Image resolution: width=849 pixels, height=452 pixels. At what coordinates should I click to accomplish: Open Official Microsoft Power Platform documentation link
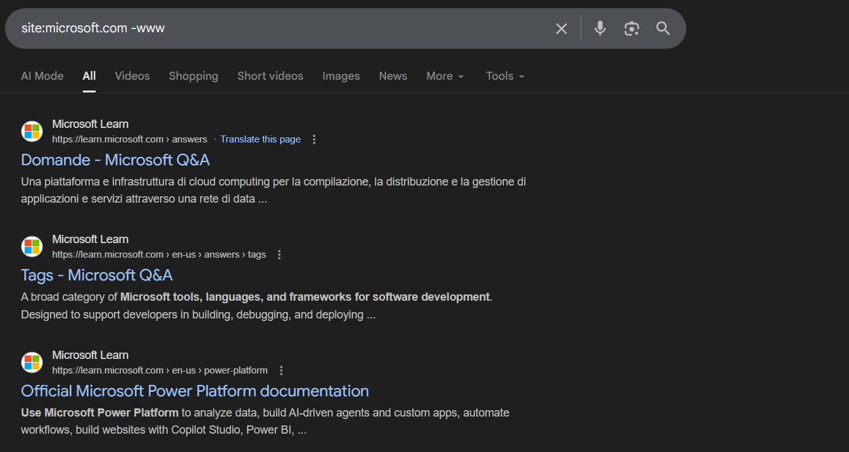pos(195,391)
